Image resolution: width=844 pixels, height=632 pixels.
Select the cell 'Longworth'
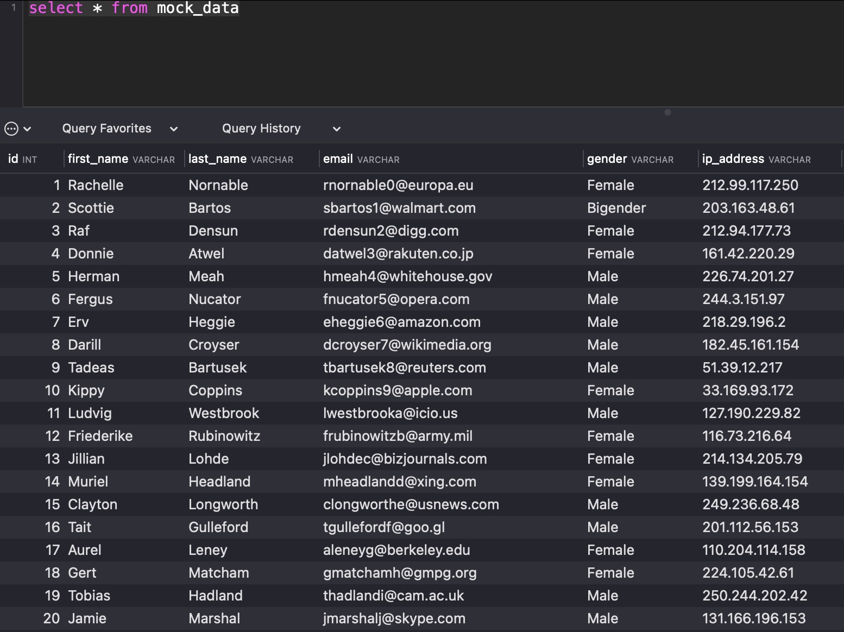tap(223, 504)
